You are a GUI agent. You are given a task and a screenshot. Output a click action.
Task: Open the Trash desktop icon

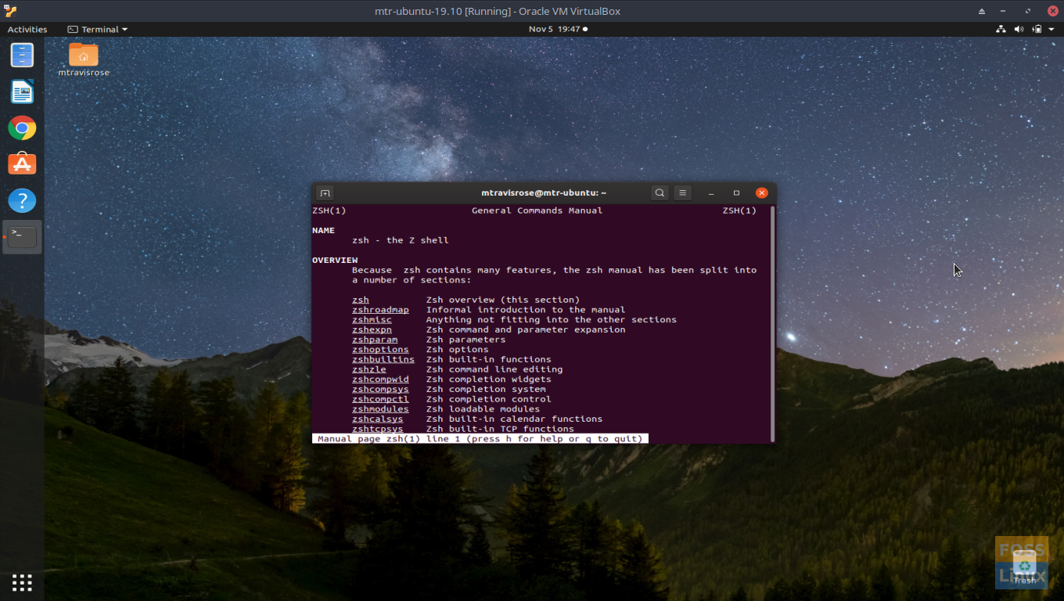click(1024, 567)
